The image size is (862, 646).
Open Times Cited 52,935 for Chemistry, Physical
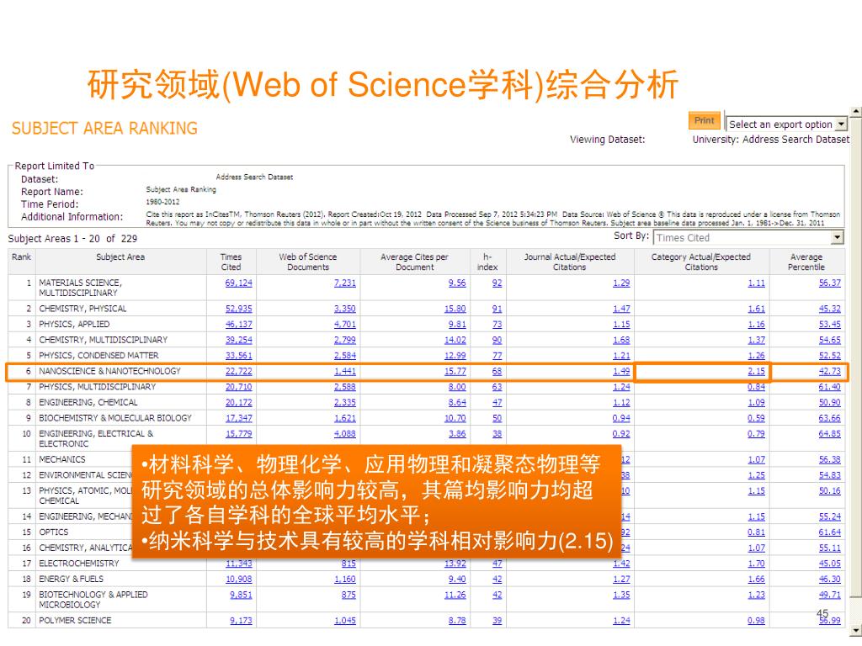pos(238,309)
